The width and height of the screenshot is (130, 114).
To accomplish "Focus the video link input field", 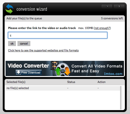I will tap(58, 35).
